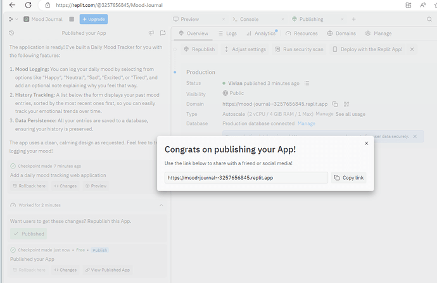437x283 pixels.
Task: Open the QR code icon beside the domain
Action: point(346,104)
